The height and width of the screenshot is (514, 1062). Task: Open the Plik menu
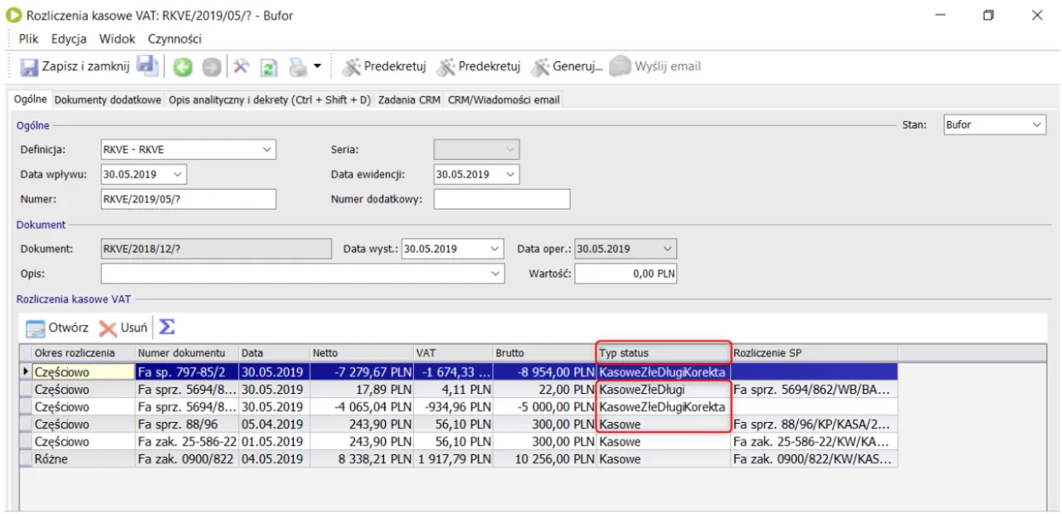(29, 39)
